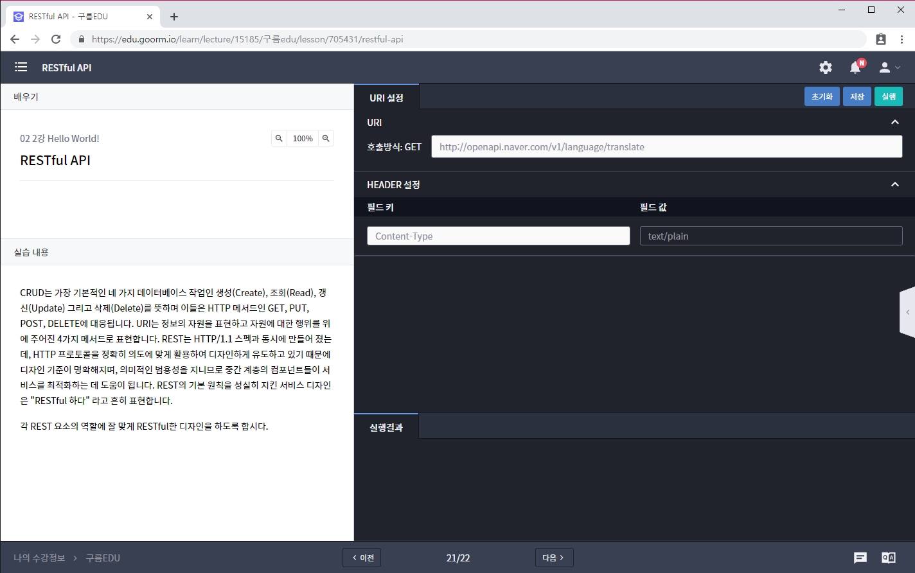Click the 저장 save button
915x573 pixels.
857,96
